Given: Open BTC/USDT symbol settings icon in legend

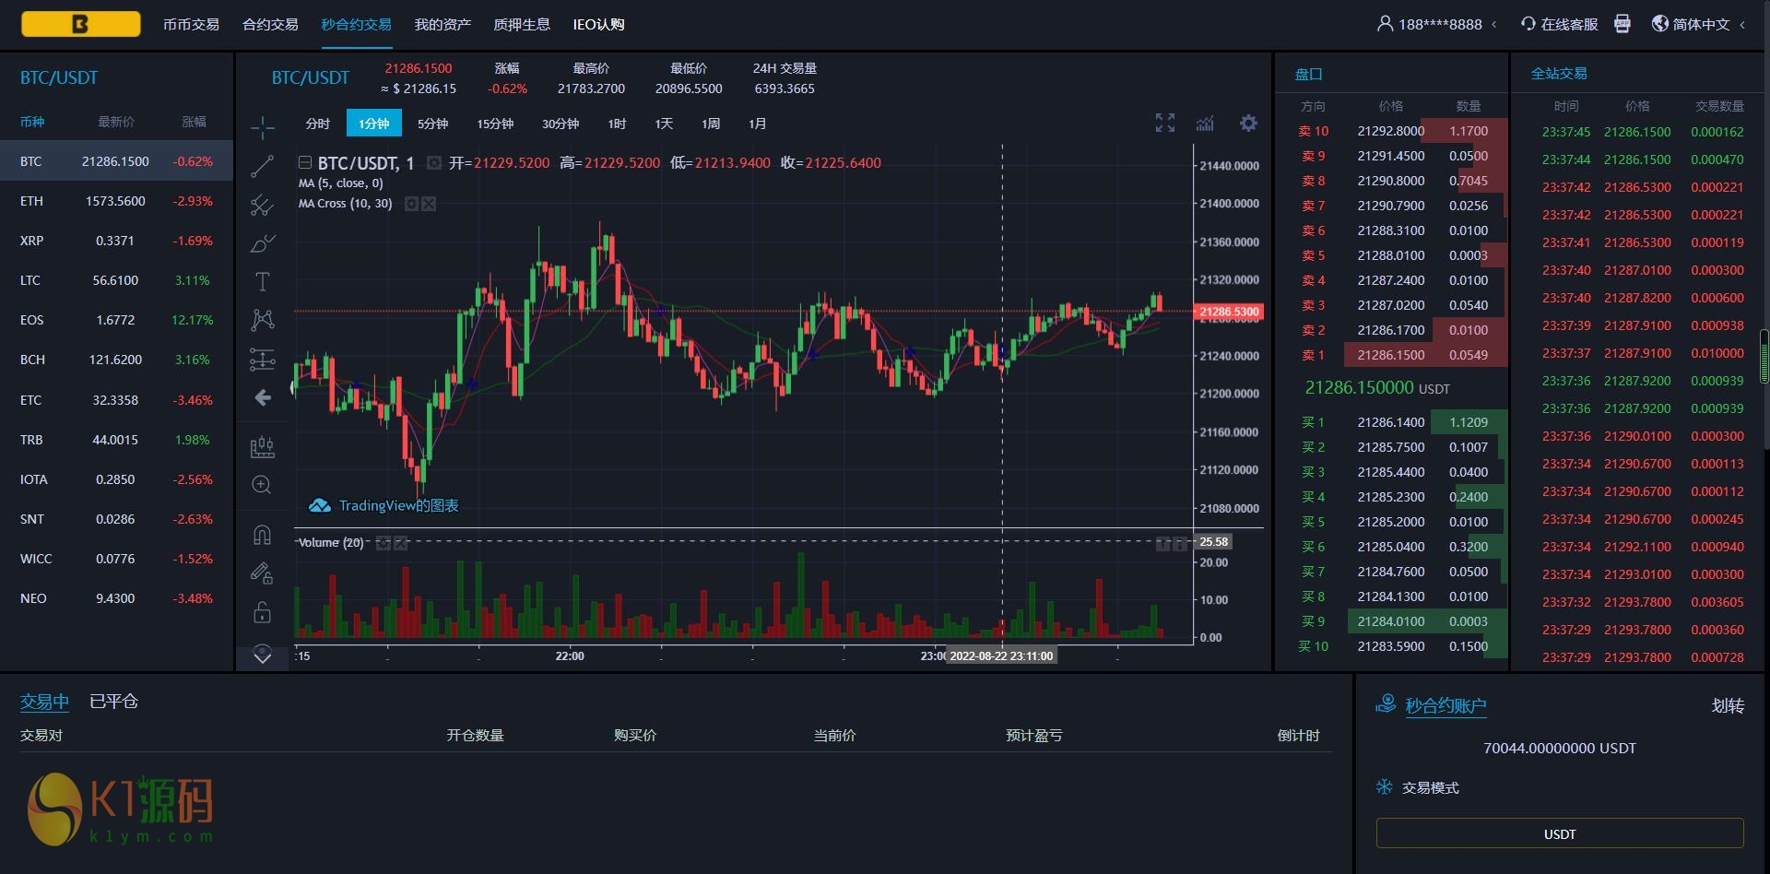Looking at the screenshot, I should tap(433, 163).
